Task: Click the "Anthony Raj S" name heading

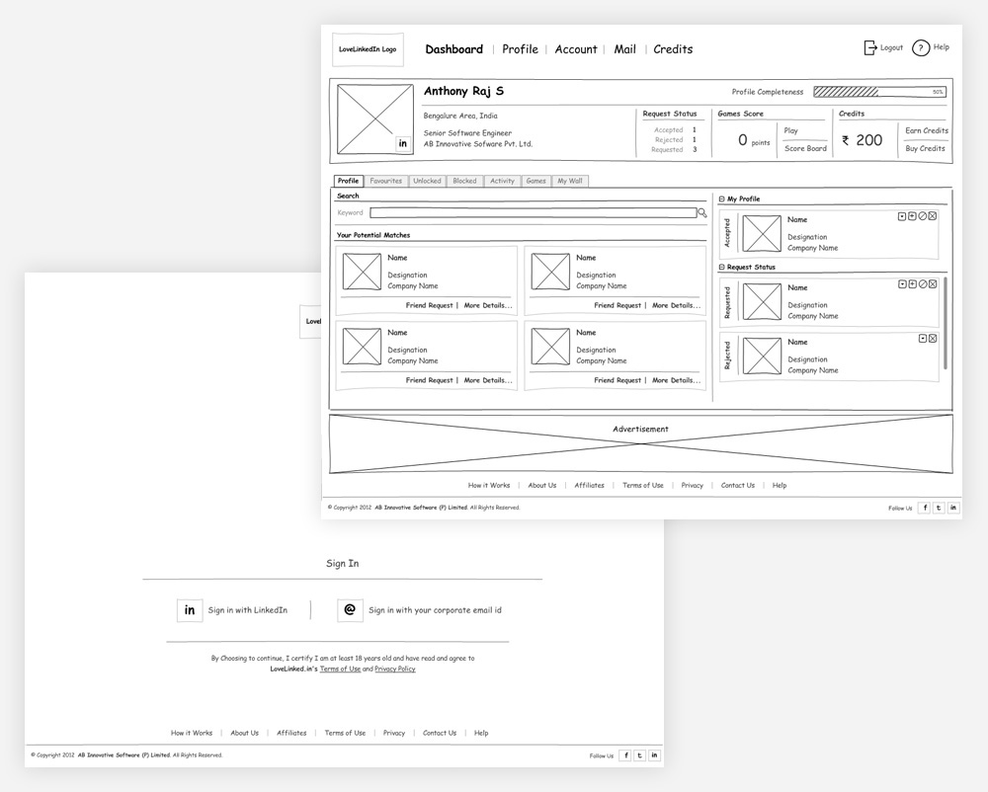Action: tap(463, 91)
